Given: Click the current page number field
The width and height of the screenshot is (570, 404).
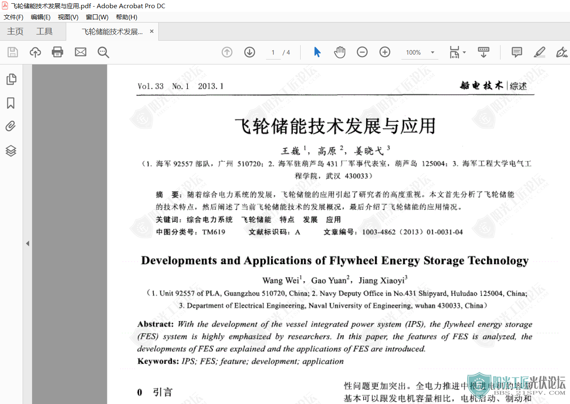Looking at the screenshot, I should coord(273,53).
